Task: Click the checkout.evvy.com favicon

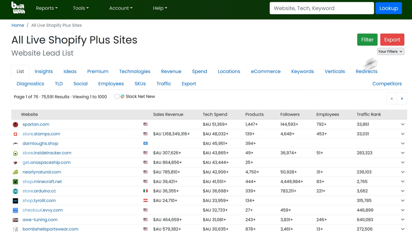Action: 15,210
